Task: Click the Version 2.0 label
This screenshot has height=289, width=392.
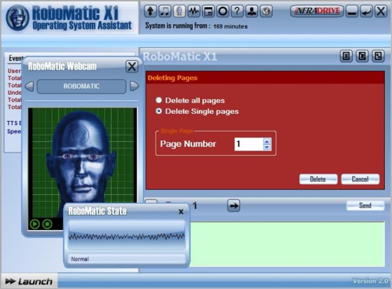Action: pyautogui.click(x=370, y=281)
